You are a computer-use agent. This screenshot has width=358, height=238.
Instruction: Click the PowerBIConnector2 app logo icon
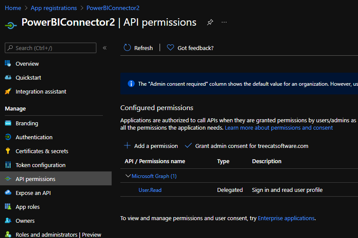tap(11, 25)
